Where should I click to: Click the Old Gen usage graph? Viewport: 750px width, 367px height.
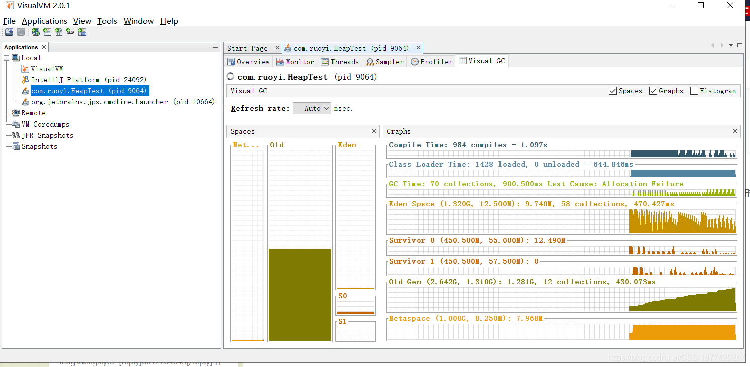click(562, 299)
